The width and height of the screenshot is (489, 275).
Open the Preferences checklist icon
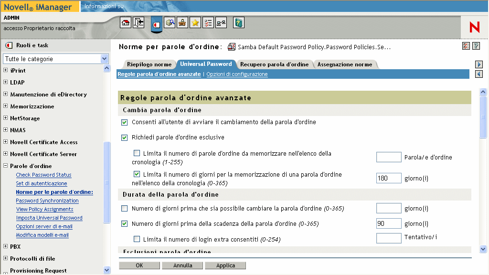tap(207, 22)
